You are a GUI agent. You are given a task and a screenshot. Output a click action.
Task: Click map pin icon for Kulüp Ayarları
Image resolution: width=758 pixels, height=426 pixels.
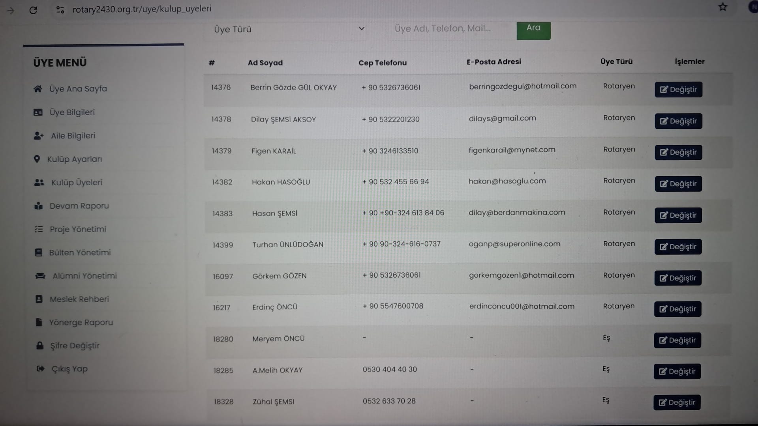pyautogui.click(x=37, y=159)
